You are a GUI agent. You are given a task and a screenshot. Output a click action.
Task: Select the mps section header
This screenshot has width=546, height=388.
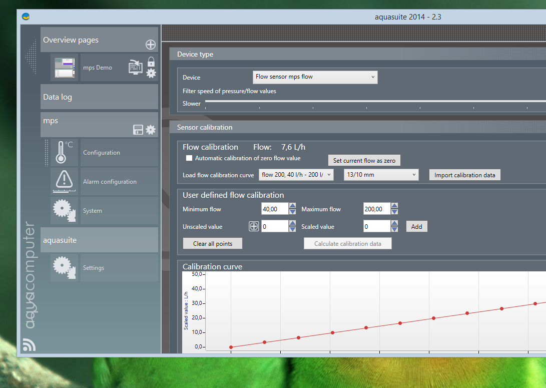(x=99, y=124)
